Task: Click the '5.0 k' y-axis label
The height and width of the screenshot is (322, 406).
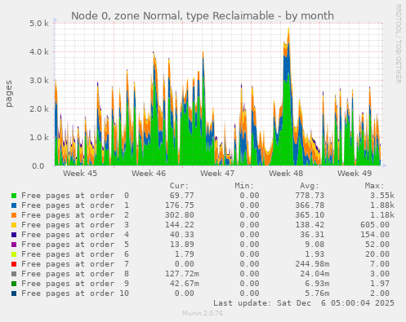Action: pos(39,24)
